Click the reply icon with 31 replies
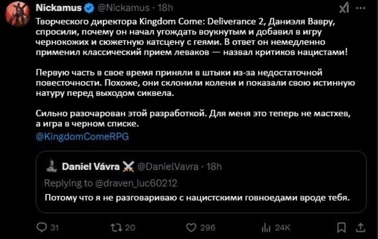Image resolution: width=378 pixels, height=239 pixels. (42, 227)
